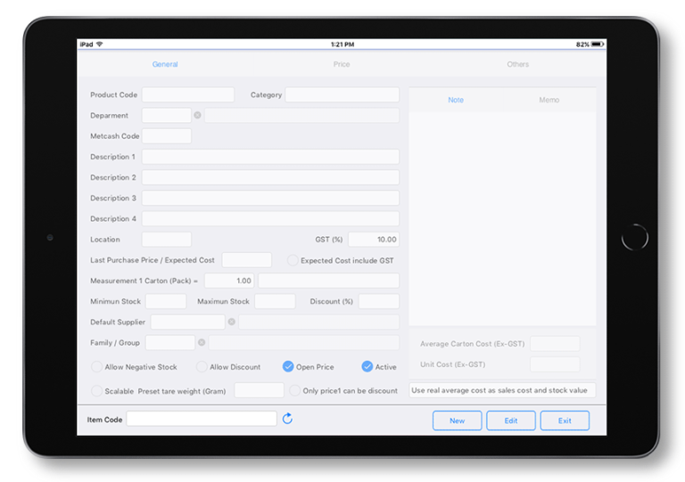The image size is (685, 482).
Task: Uncheck the Open Price option
Action: [x=288, y=366]
